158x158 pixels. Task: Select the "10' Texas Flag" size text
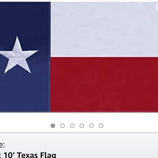(30, 155)
